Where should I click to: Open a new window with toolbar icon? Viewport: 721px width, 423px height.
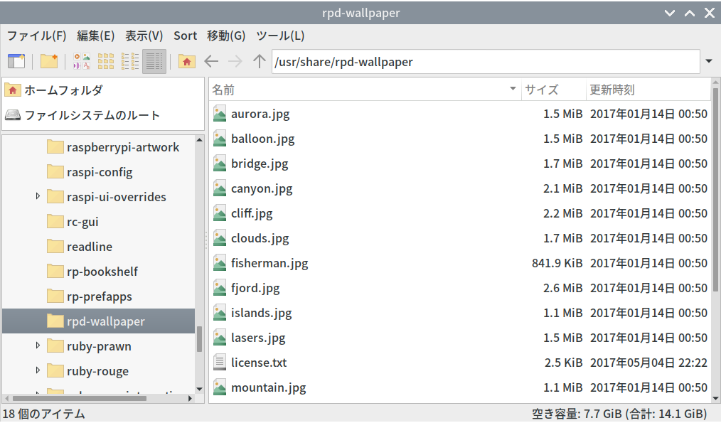[16, 61]
